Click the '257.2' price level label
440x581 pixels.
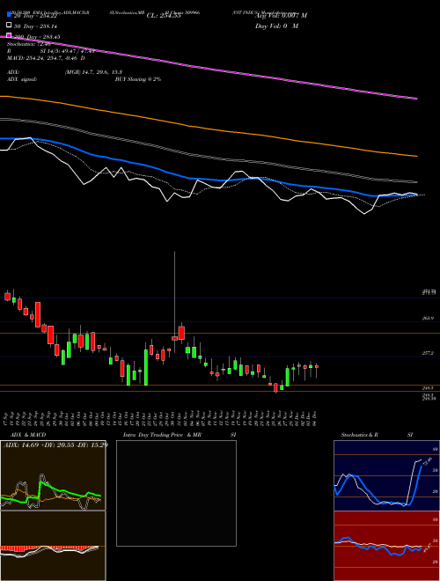(x=428, y=353)
